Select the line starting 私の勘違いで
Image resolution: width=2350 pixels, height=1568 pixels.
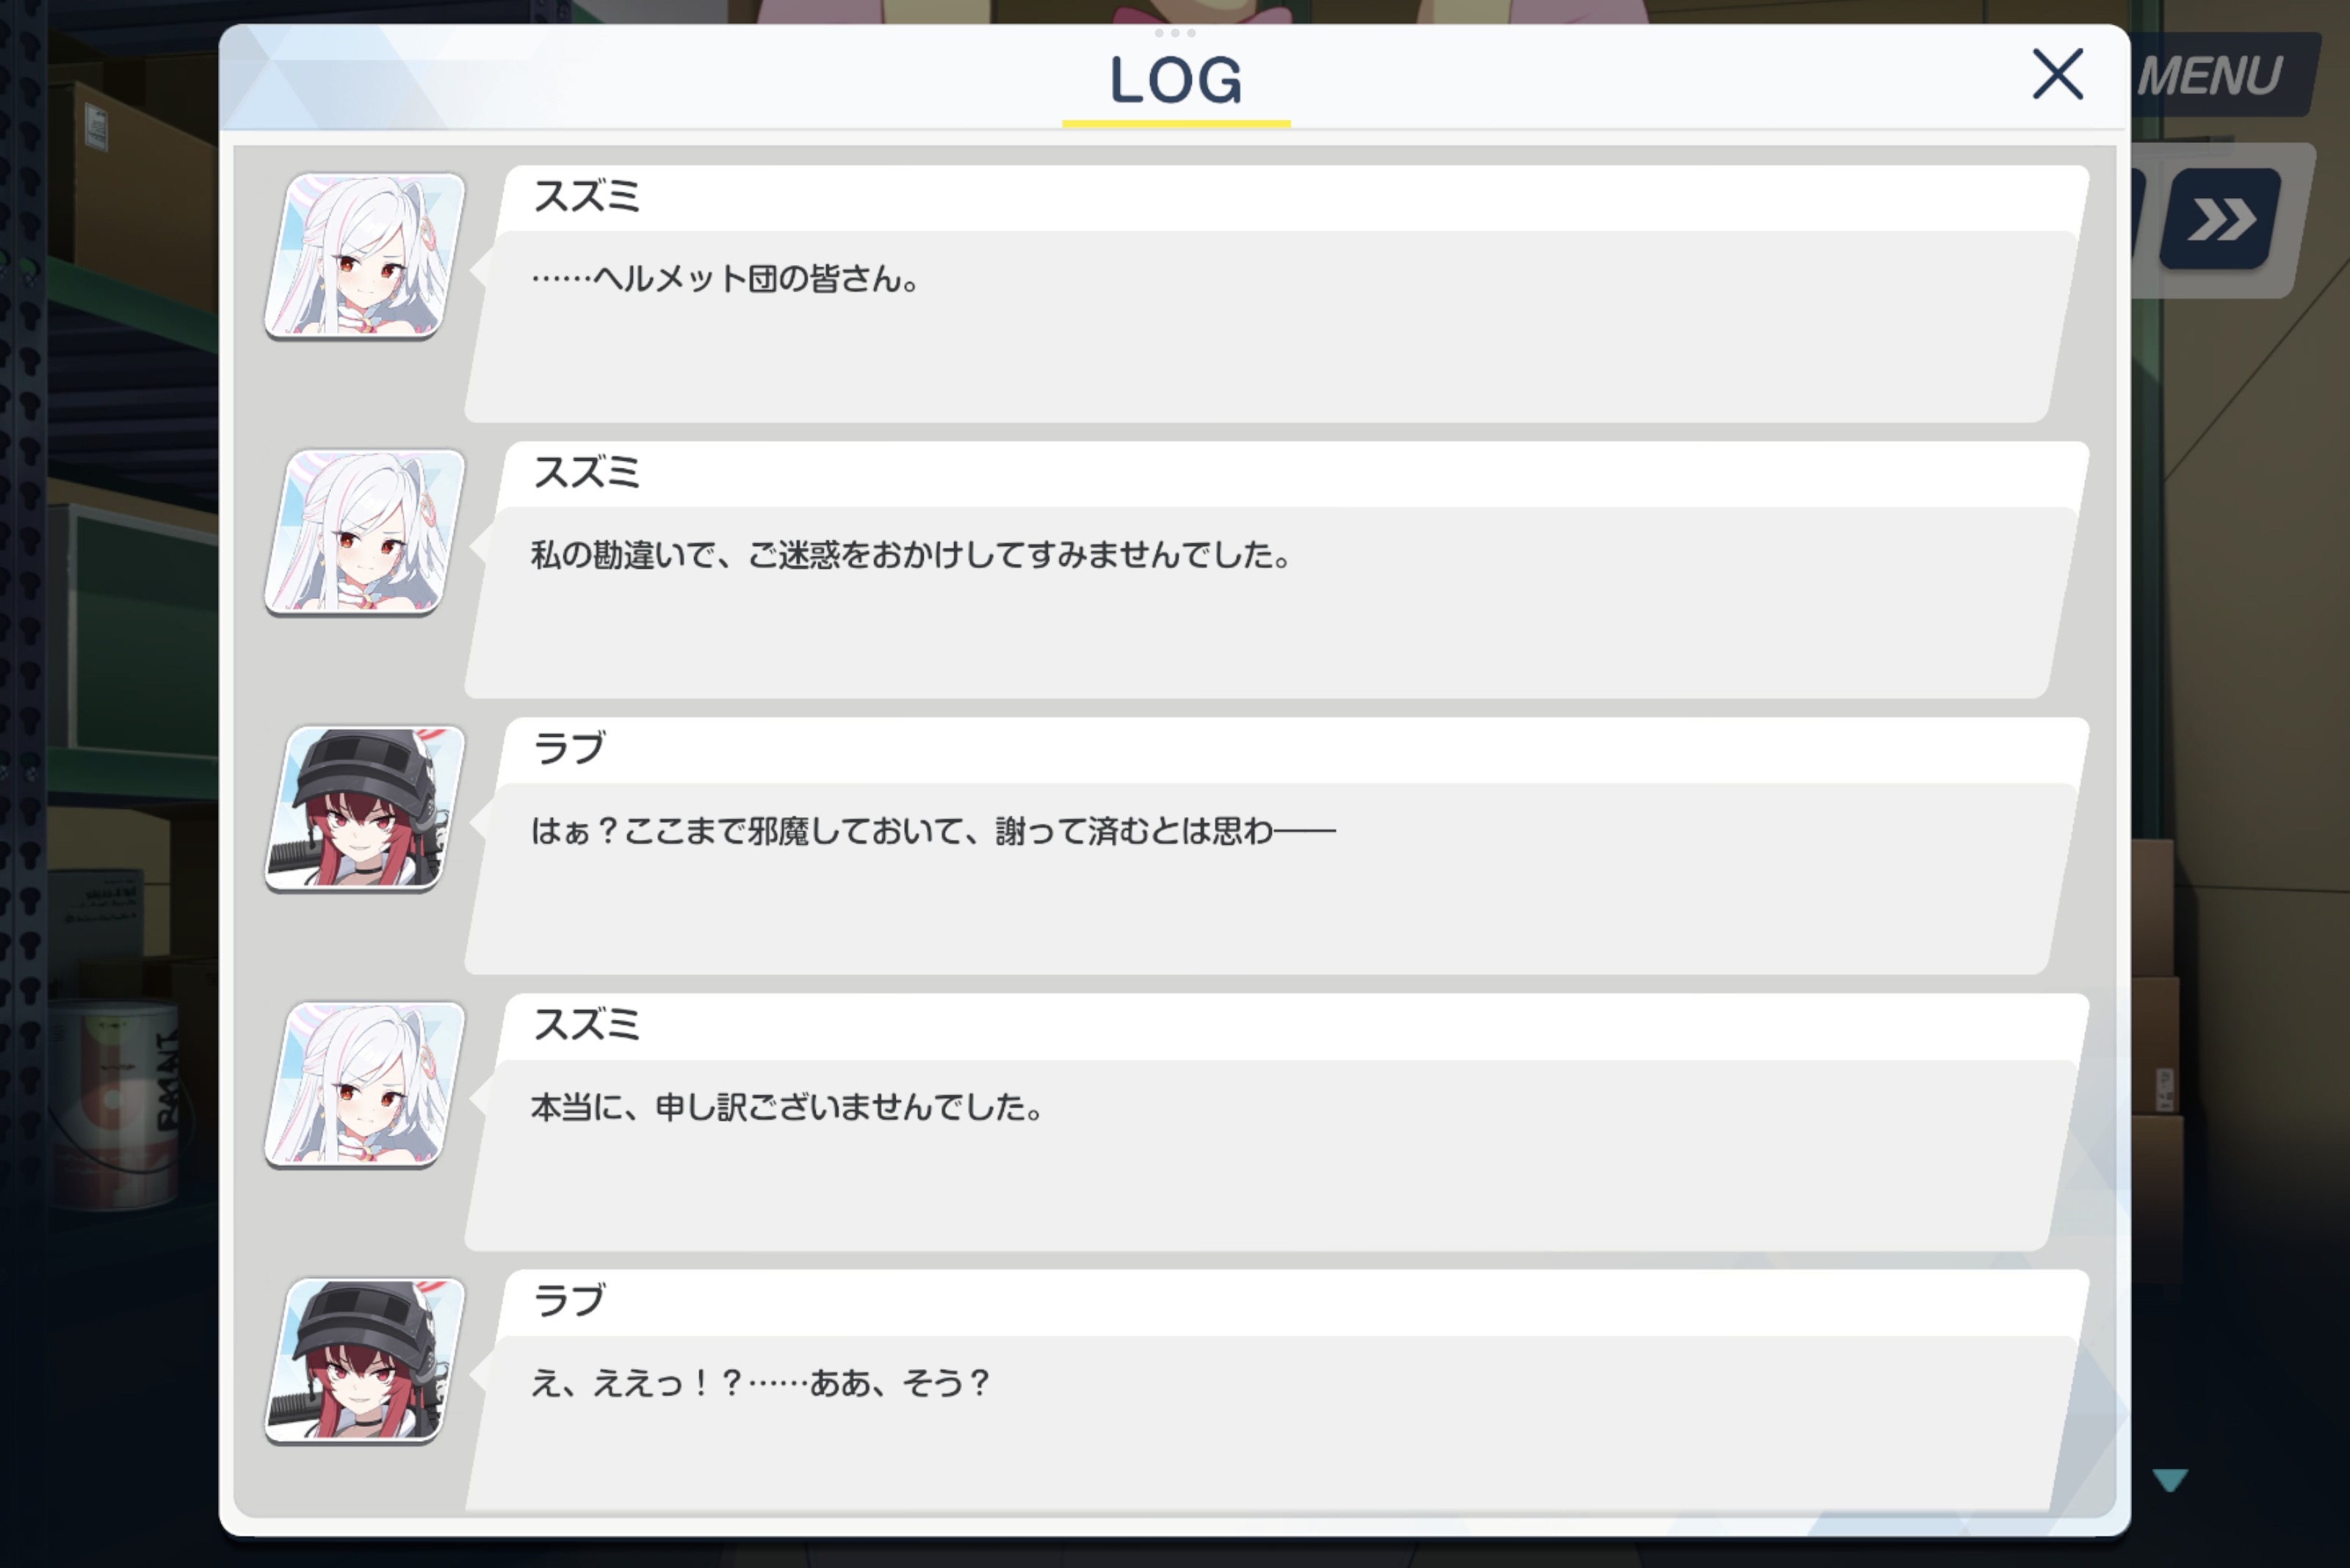[911, 554]
